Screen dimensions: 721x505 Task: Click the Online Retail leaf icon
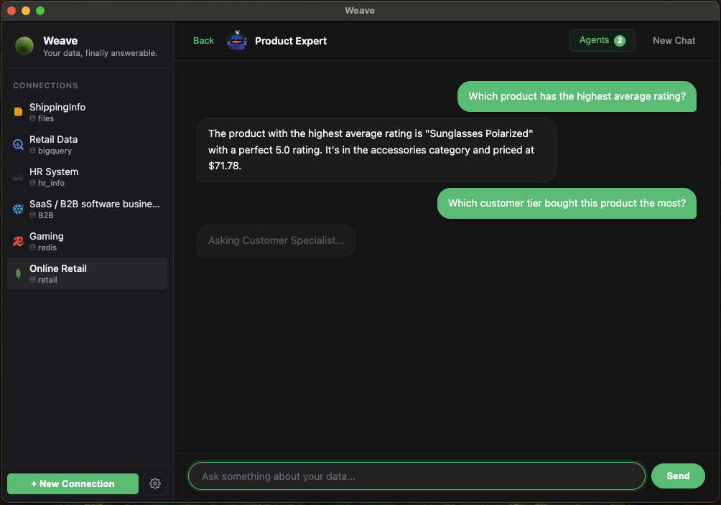pos(19,273)
